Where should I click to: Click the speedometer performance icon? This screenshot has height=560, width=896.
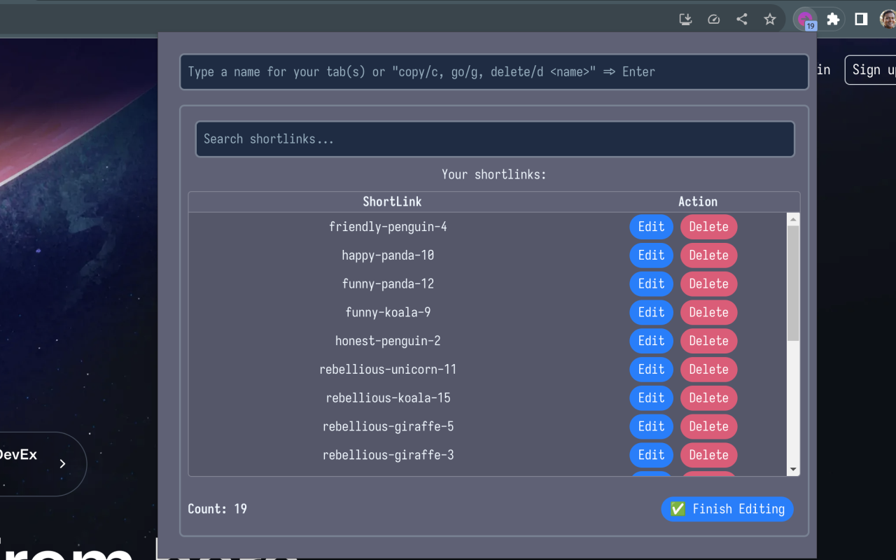(714, 20)
